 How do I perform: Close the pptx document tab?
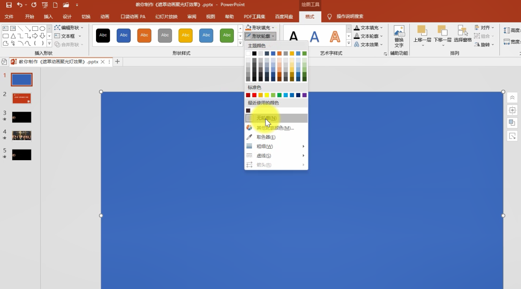click(102, 62)
